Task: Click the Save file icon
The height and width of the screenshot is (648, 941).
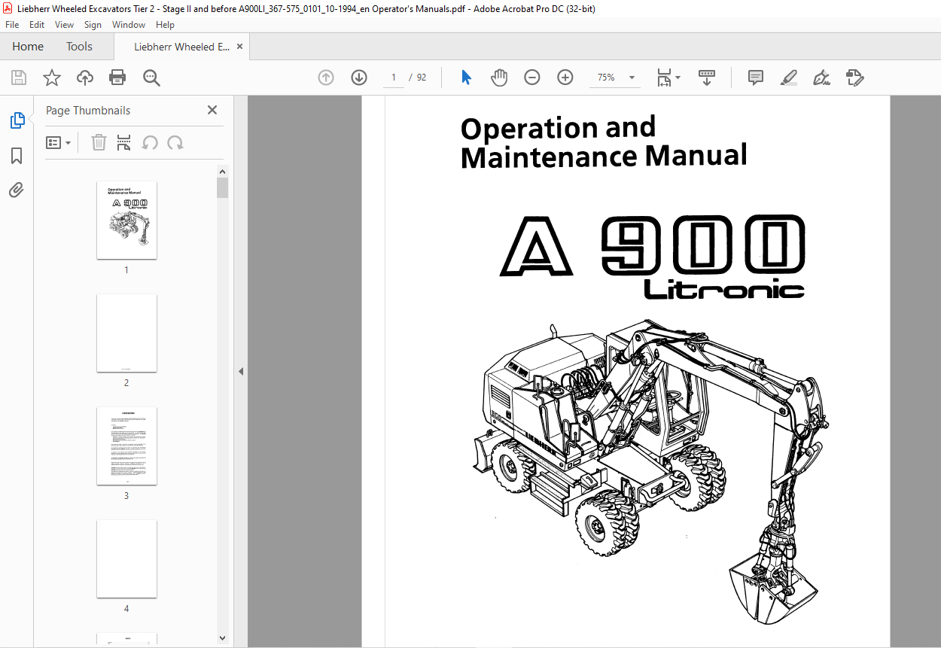Action: (x=19, y=78)
